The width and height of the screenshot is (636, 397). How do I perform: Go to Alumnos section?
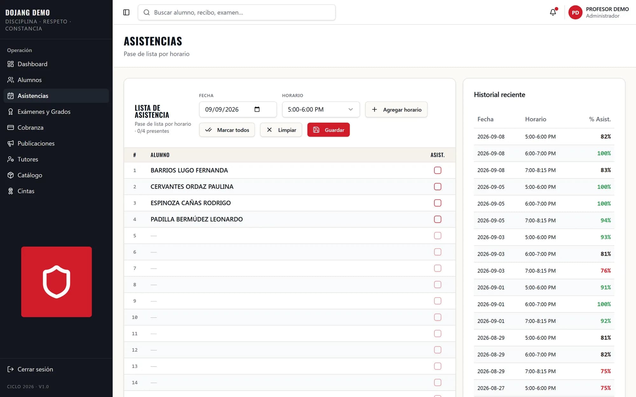[x=56, y=80]
